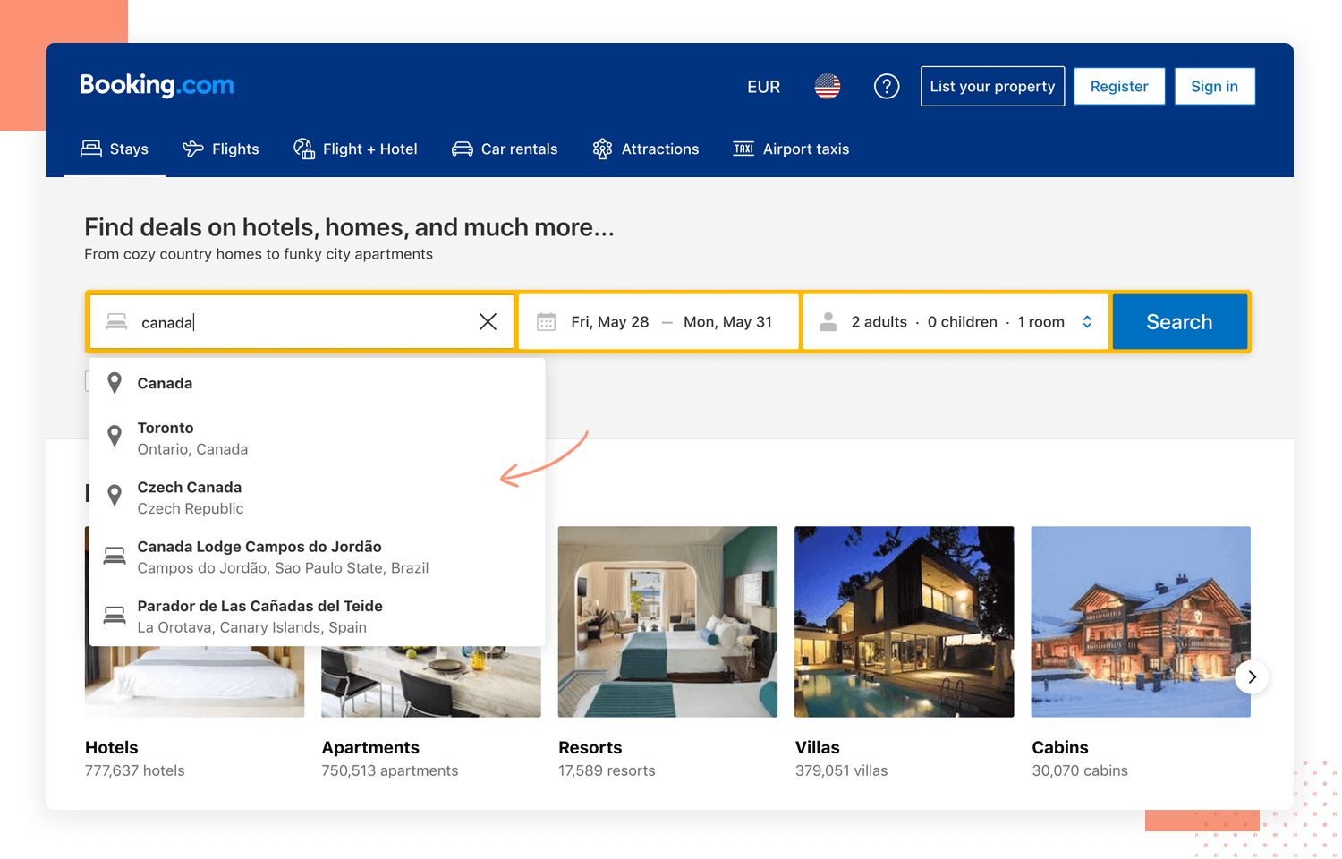Open Airport taxis via taxi icon
The height and width of the screenshot is (859, 1342).
click(743, 149)
